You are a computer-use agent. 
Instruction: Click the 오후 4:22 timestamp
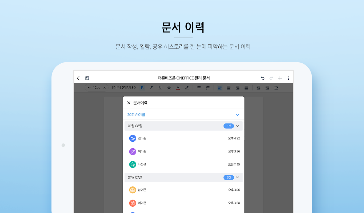point(234,138)
